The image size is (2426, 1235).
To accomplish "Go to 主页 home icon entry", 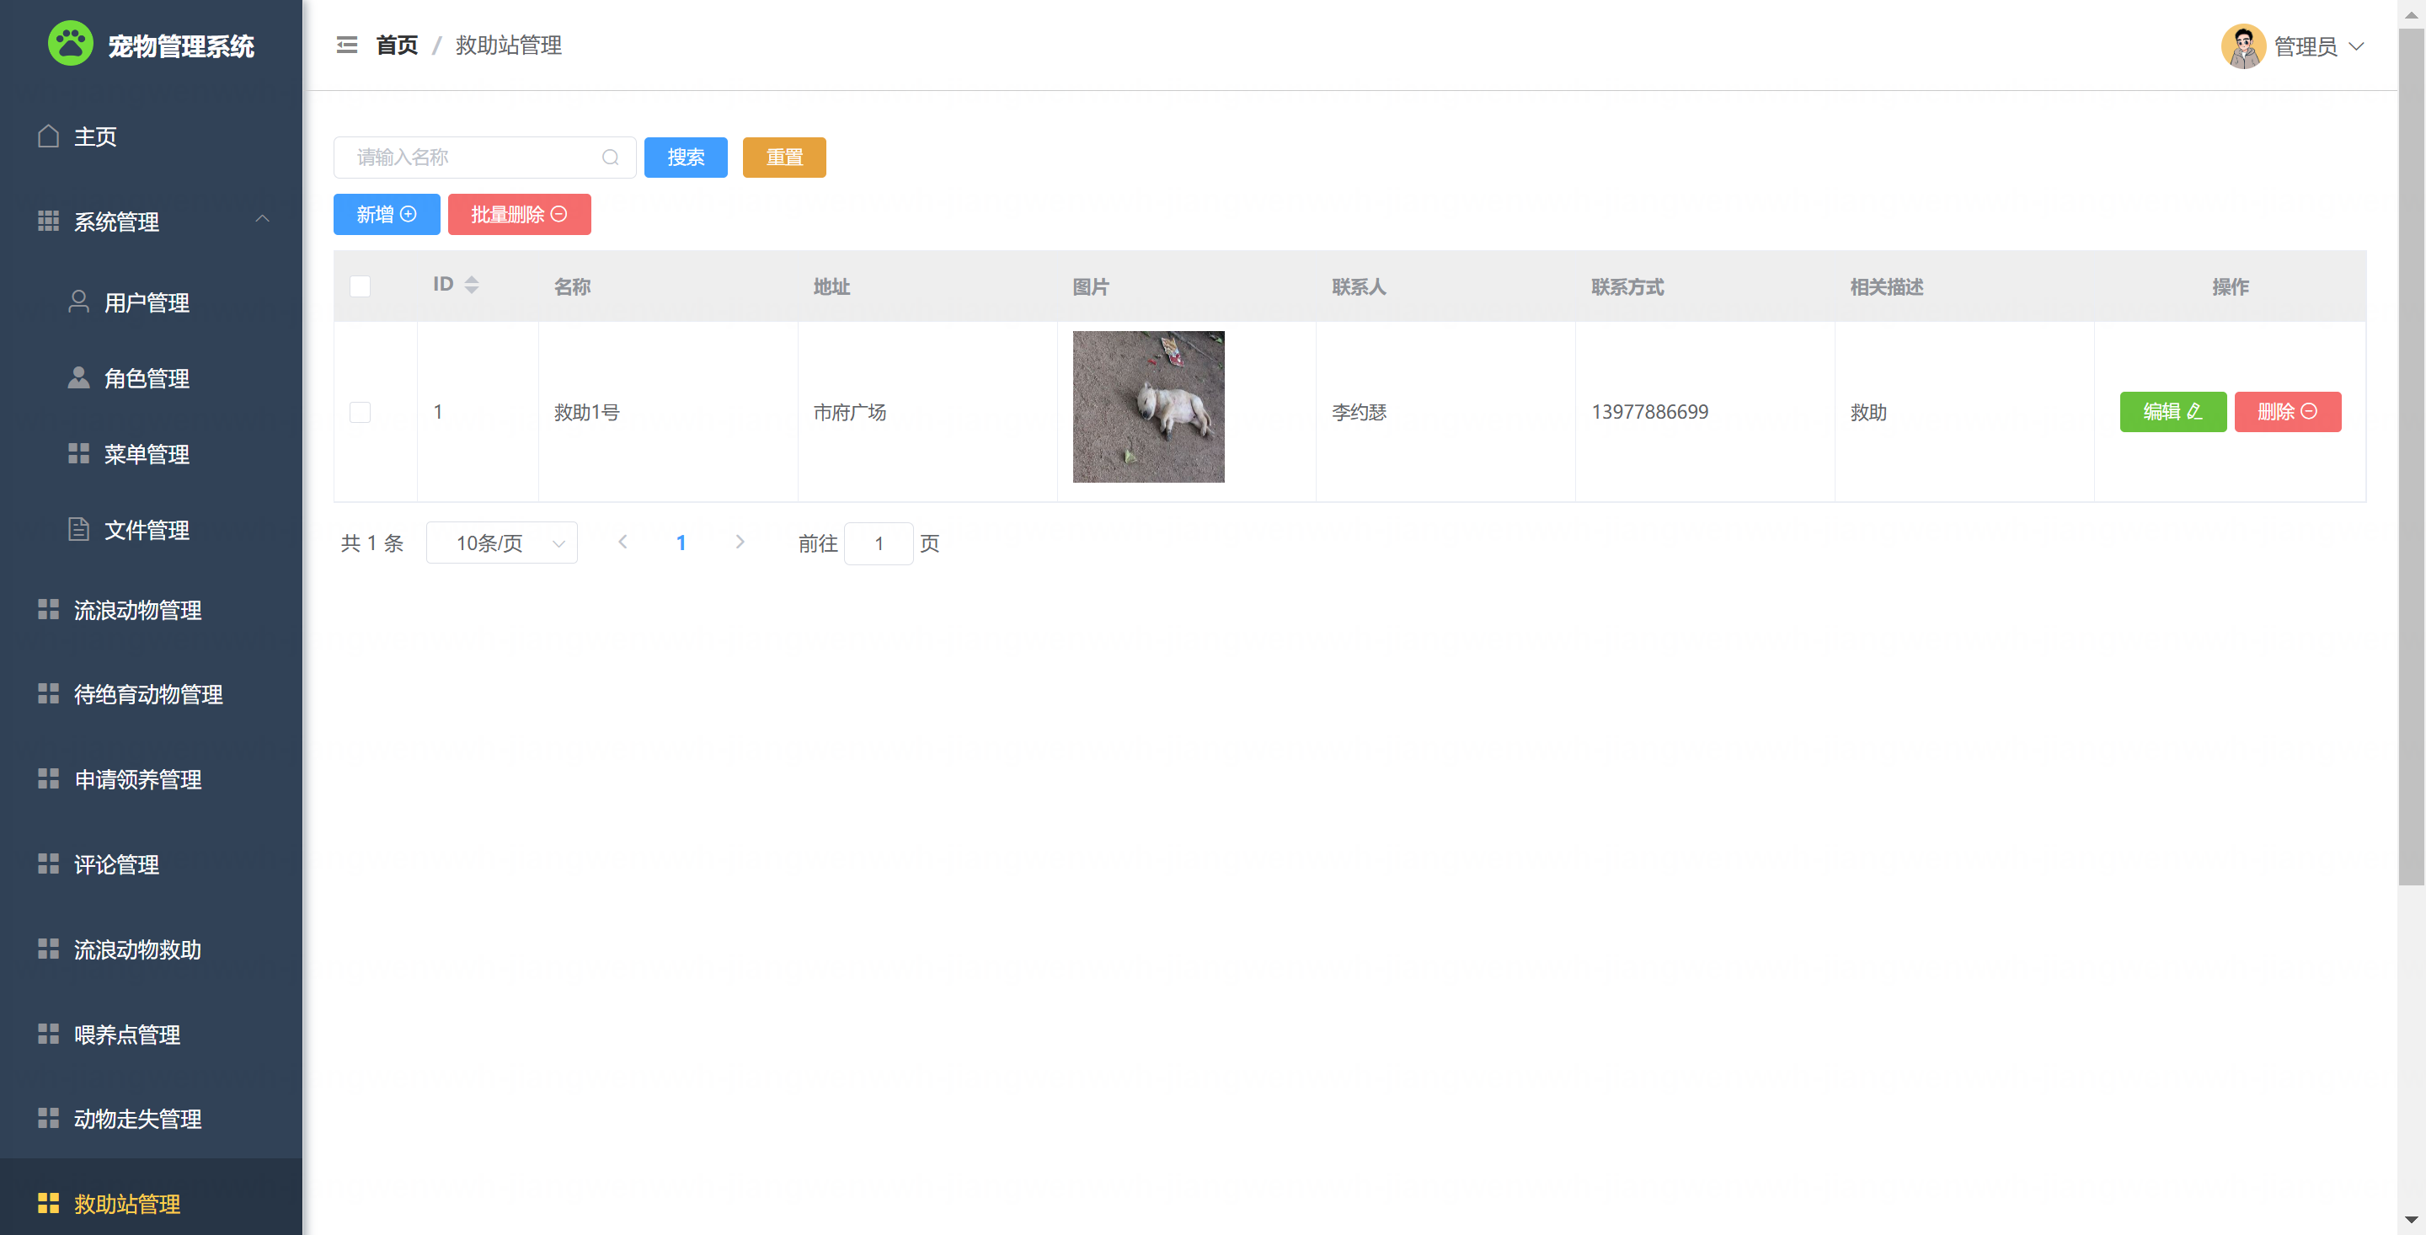I will pos(94,136).
